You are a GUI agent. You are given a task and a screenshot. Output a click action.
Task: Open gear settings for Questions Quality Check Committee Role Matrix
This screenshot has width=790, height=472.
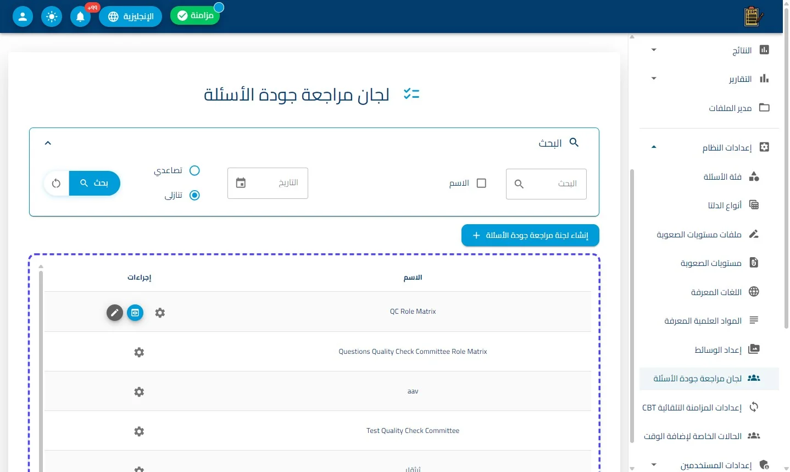point(139,352)
